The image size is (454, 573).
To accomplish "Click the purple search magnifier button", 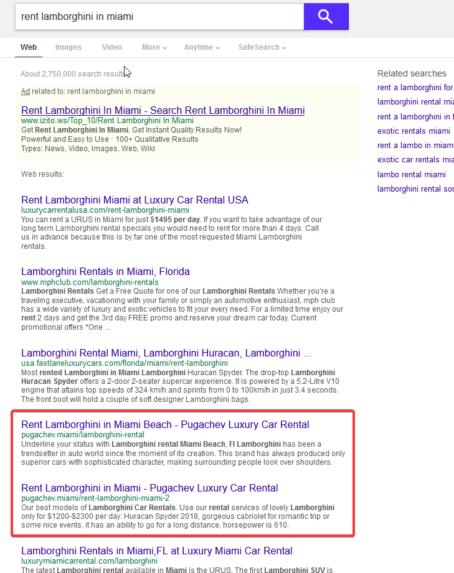I will pyautogui.click(x=326, y=16).
